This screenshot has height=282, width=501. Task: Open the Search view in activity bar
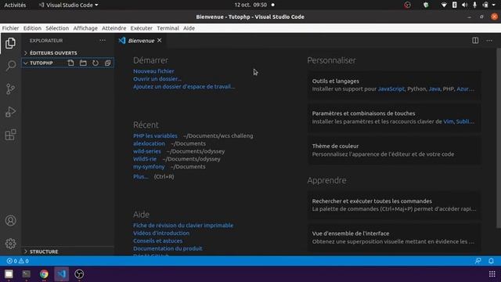(x=10, y=66)
